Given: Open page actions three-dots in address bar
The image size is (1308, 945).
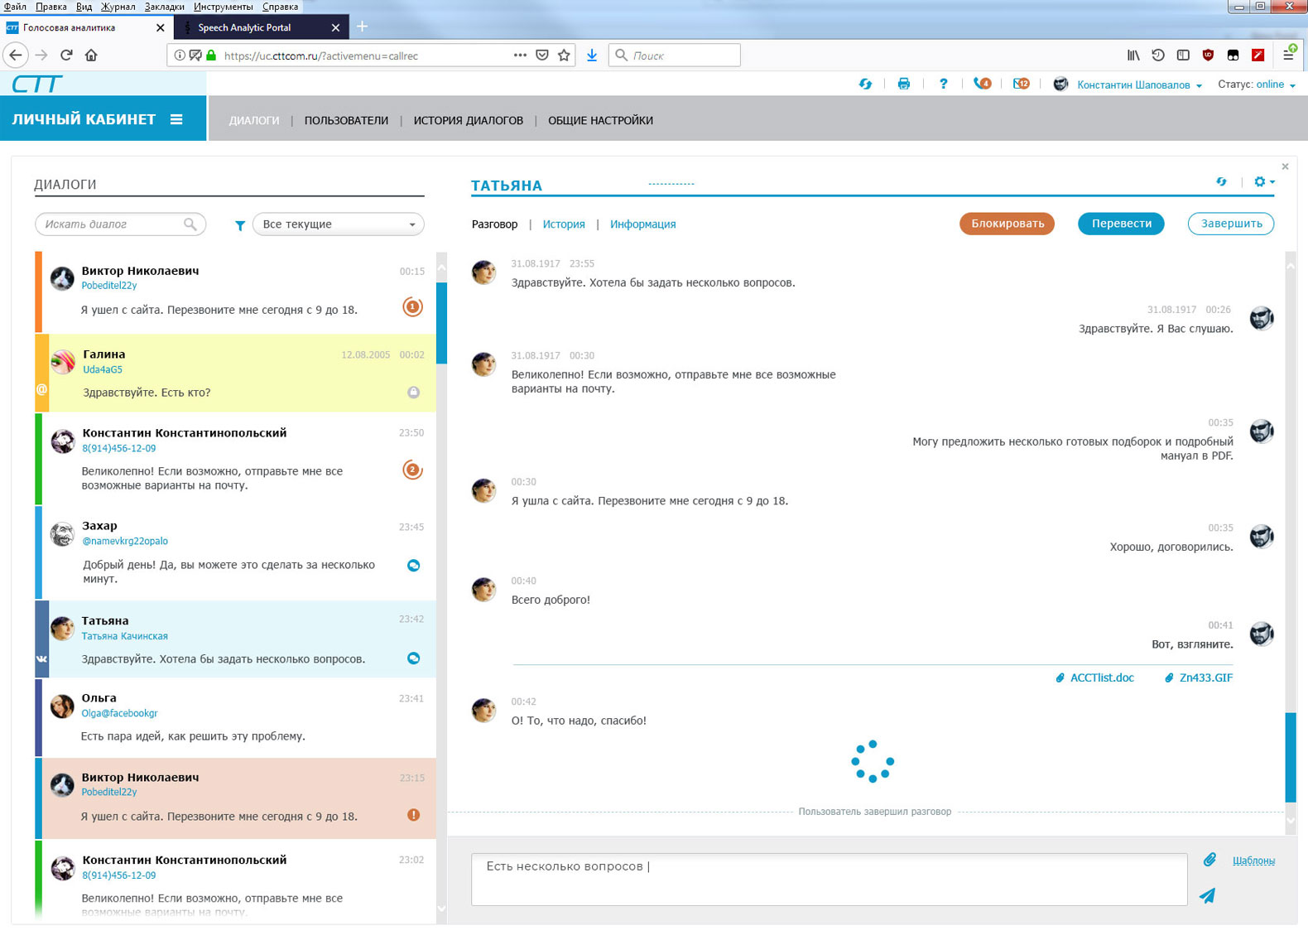Looking at the screenshot, I should point(520,55).
